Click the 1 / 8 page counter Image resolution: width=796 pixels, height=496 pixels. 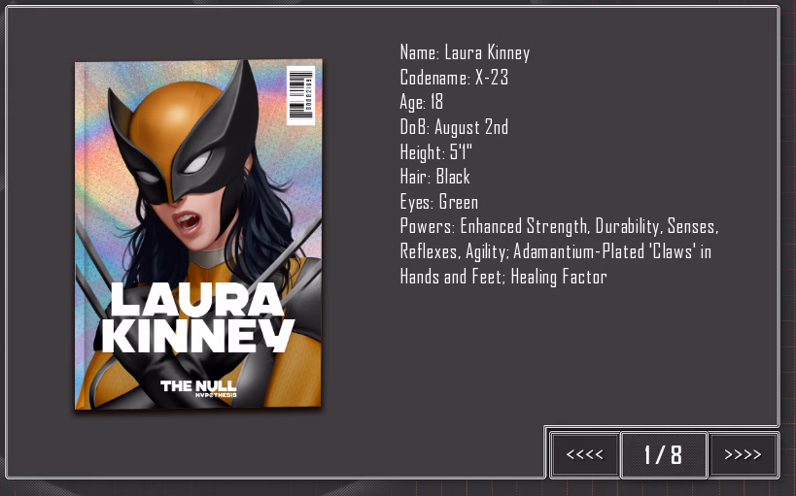(x=664, y=454)
